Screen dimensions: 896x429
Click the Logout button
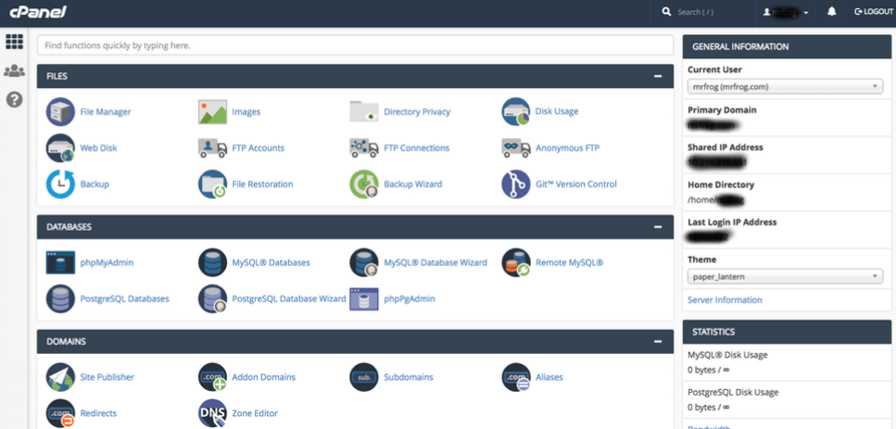coord(873,12)
